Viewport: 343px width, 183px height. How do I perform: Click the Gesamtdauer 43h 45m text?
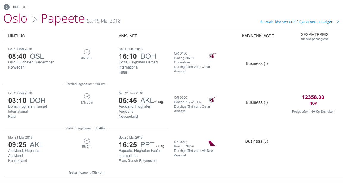coord(87,172)
